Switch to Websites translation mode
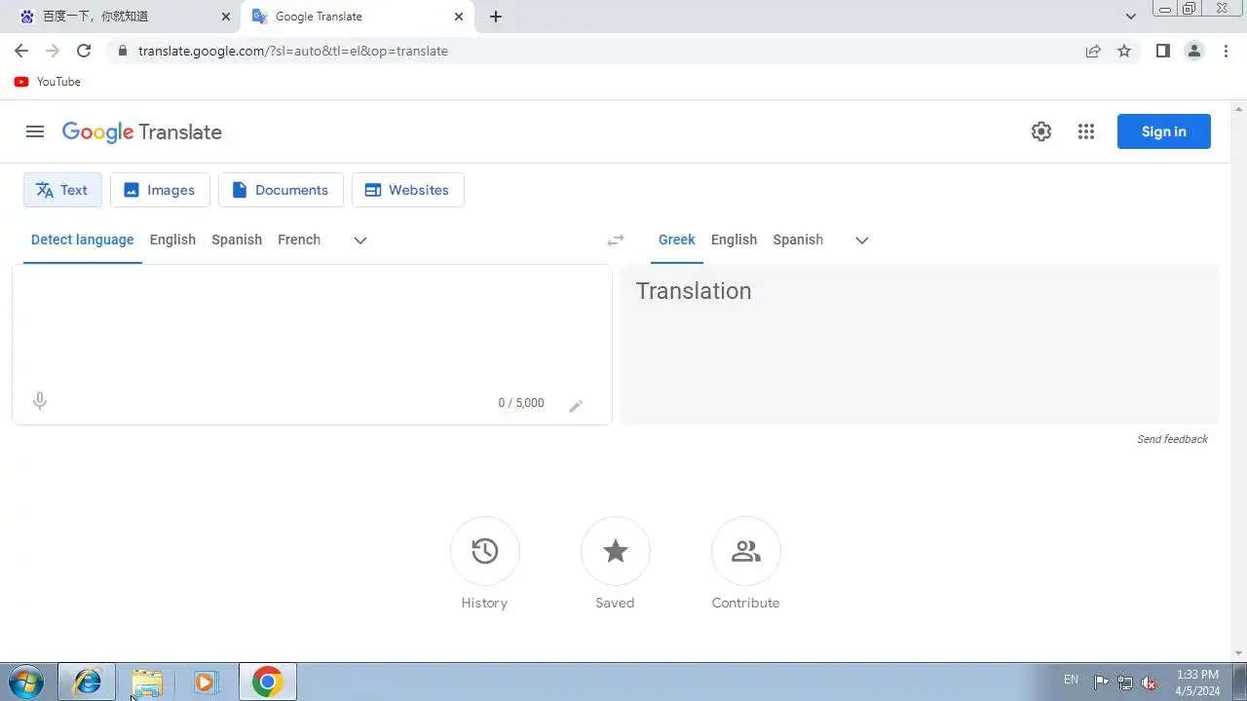 [x=407, y=190]
